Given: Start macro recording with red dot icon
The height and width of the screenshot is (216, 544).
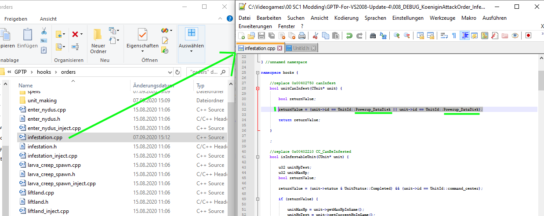Looking at the screenshot, I should [x=529, y=36].
